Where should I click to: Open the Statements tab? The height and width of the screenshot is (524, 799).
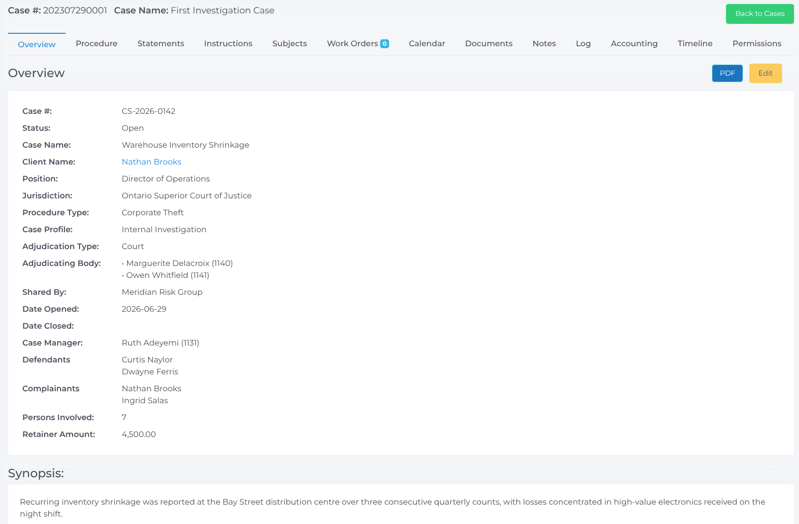coord(160,44)
